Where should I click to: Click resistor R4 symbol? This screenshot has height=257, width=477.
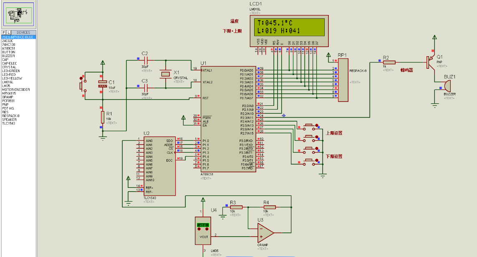tap(269, 207)
